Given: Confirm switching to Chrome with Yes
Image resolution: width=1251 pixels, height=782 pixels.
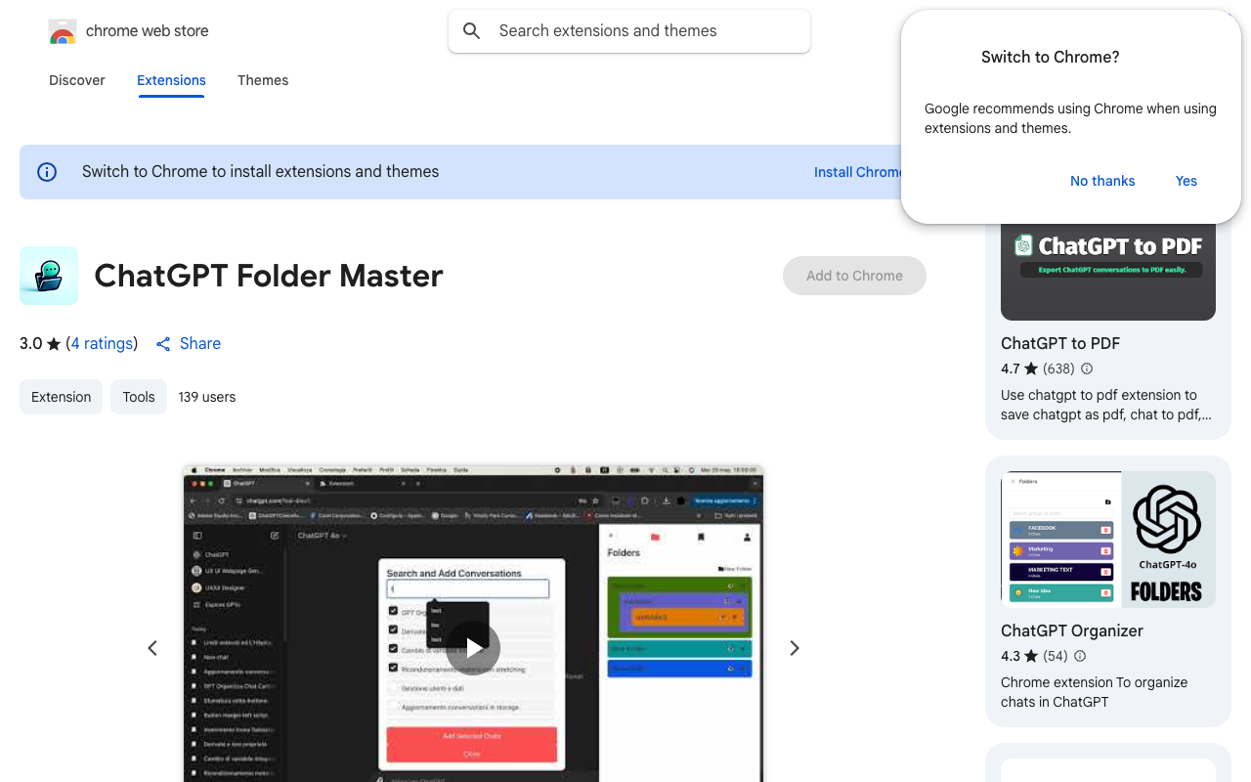Looking at the screenshot, I should click(x=1186, y=181).
